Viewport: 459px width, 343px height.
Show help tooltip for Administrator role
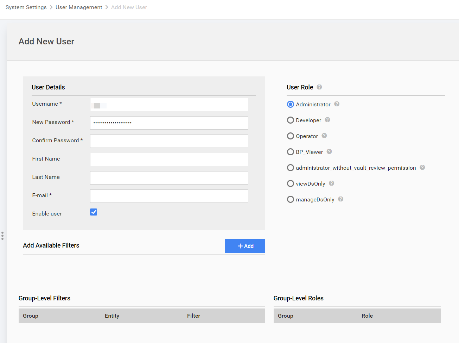[x=337, y=104]
